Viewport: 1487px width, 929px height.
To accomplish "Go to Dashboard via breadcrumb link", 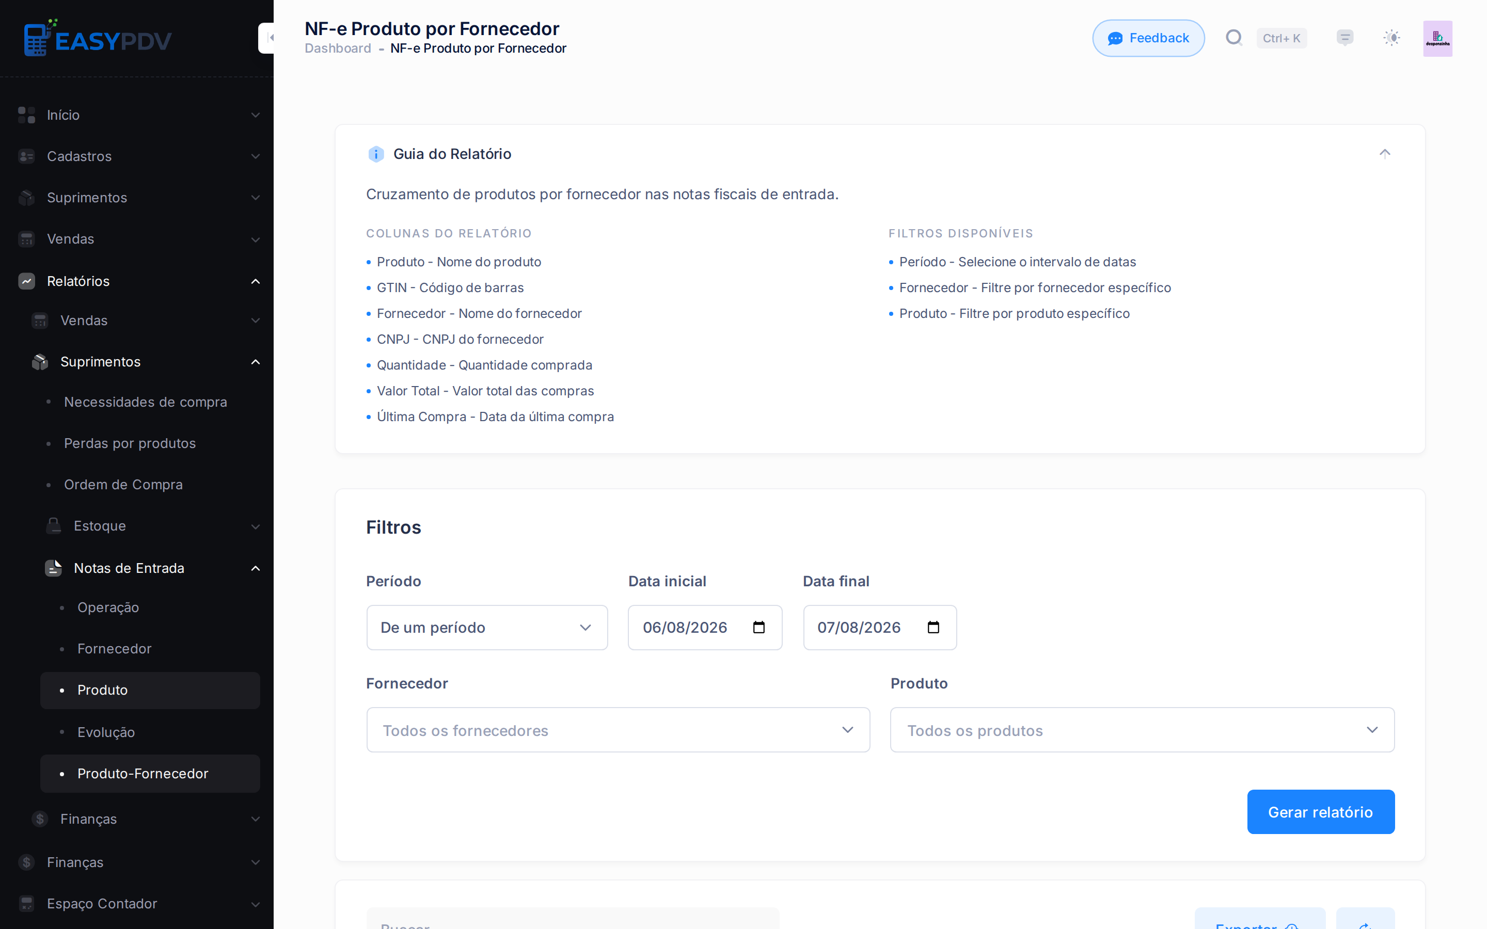I will point(338,49).
